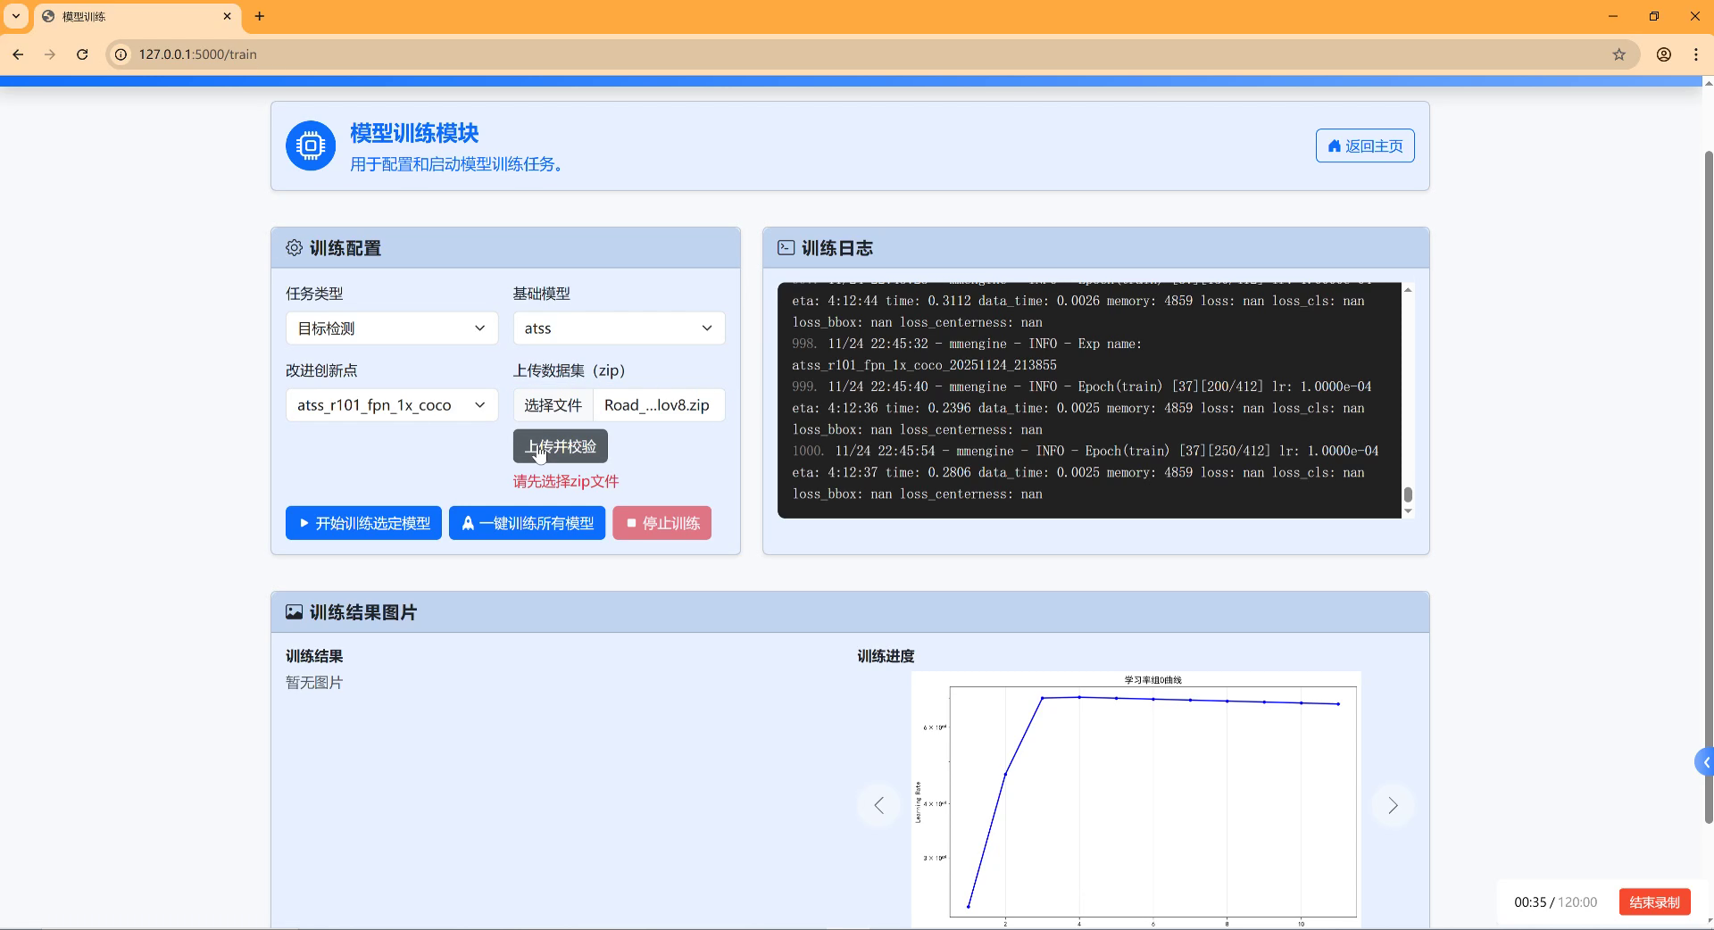Click the blue side panel expand arrow
Viewport: 1714px width, 930px height.
(1705, 762)
